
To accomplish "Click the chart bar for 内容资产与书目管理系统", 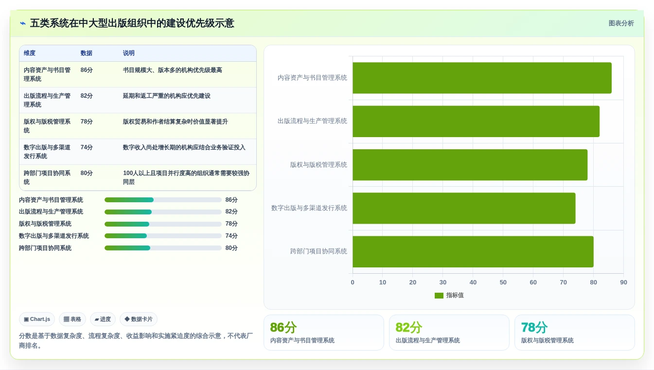I will [x=482, y=78].
